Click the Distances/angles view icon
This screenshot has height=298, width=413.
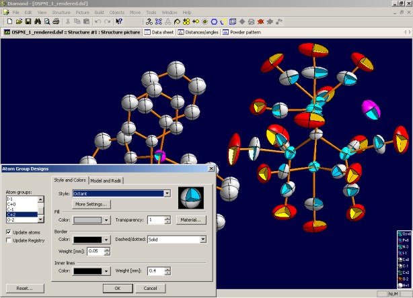point(181,32)
